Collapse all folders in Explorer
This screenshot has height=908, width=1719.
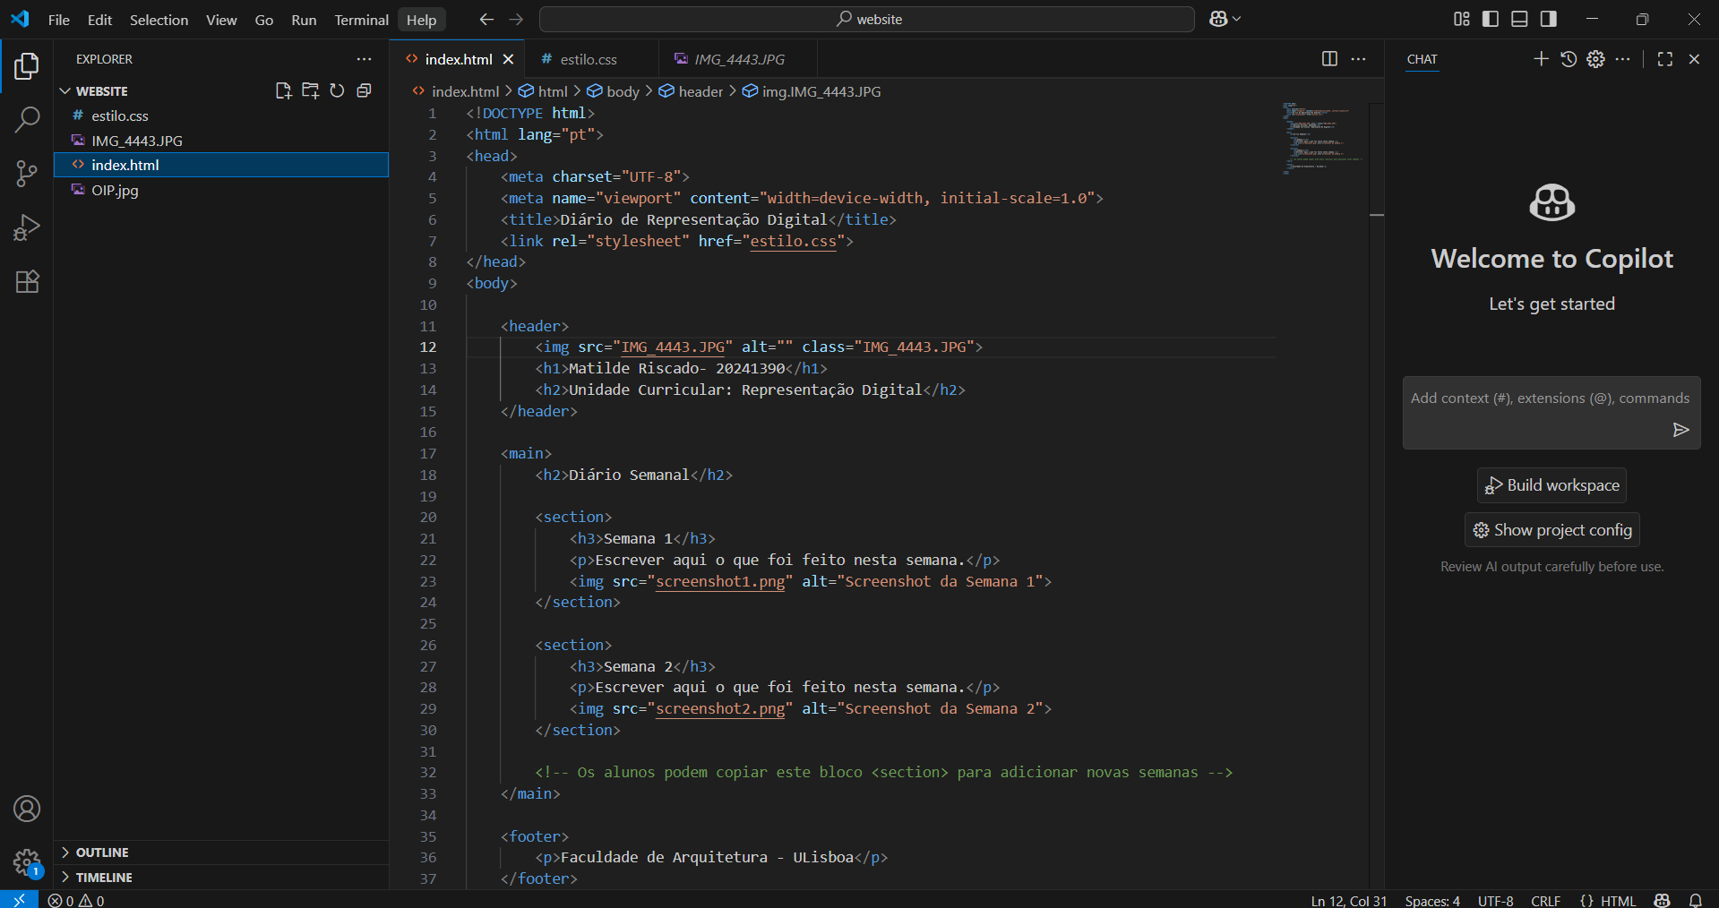364,90
